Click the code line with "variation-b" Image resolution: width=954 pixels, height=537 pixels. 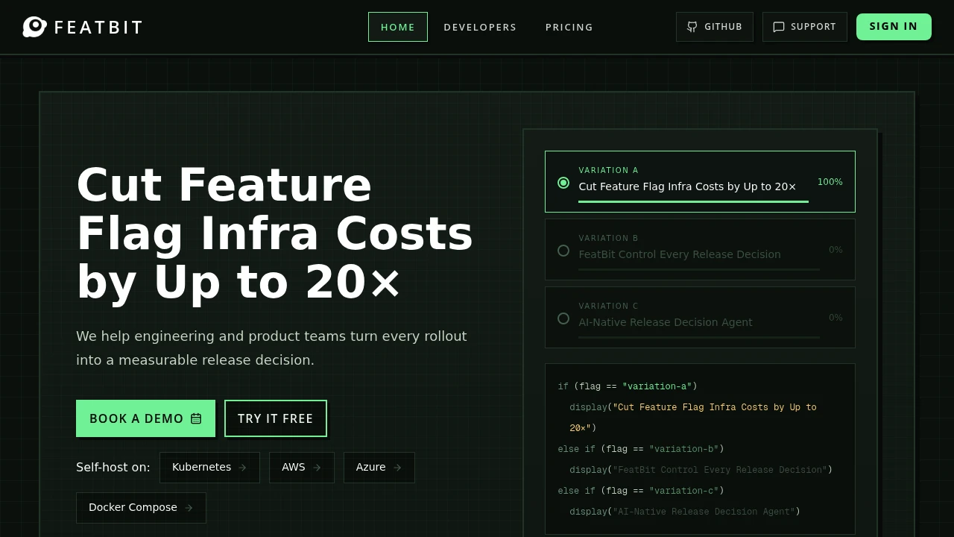641,449
